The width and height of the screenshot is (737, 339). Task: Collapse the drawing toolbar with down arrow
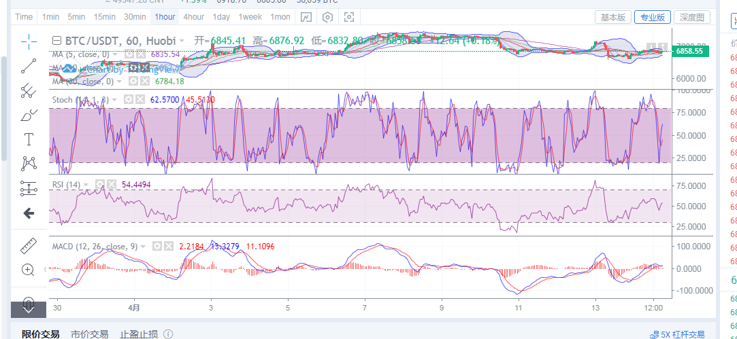(x=29, y=309)
